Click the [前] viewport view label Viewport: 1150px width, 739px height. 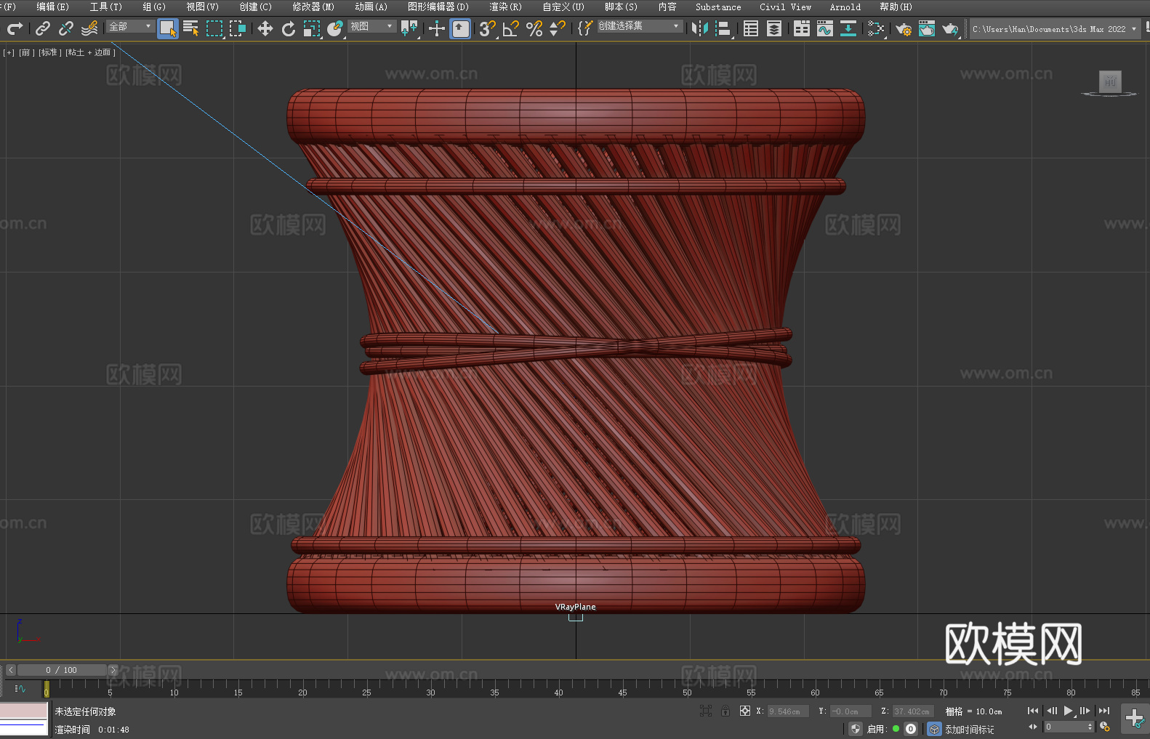[x=26, y=52]
